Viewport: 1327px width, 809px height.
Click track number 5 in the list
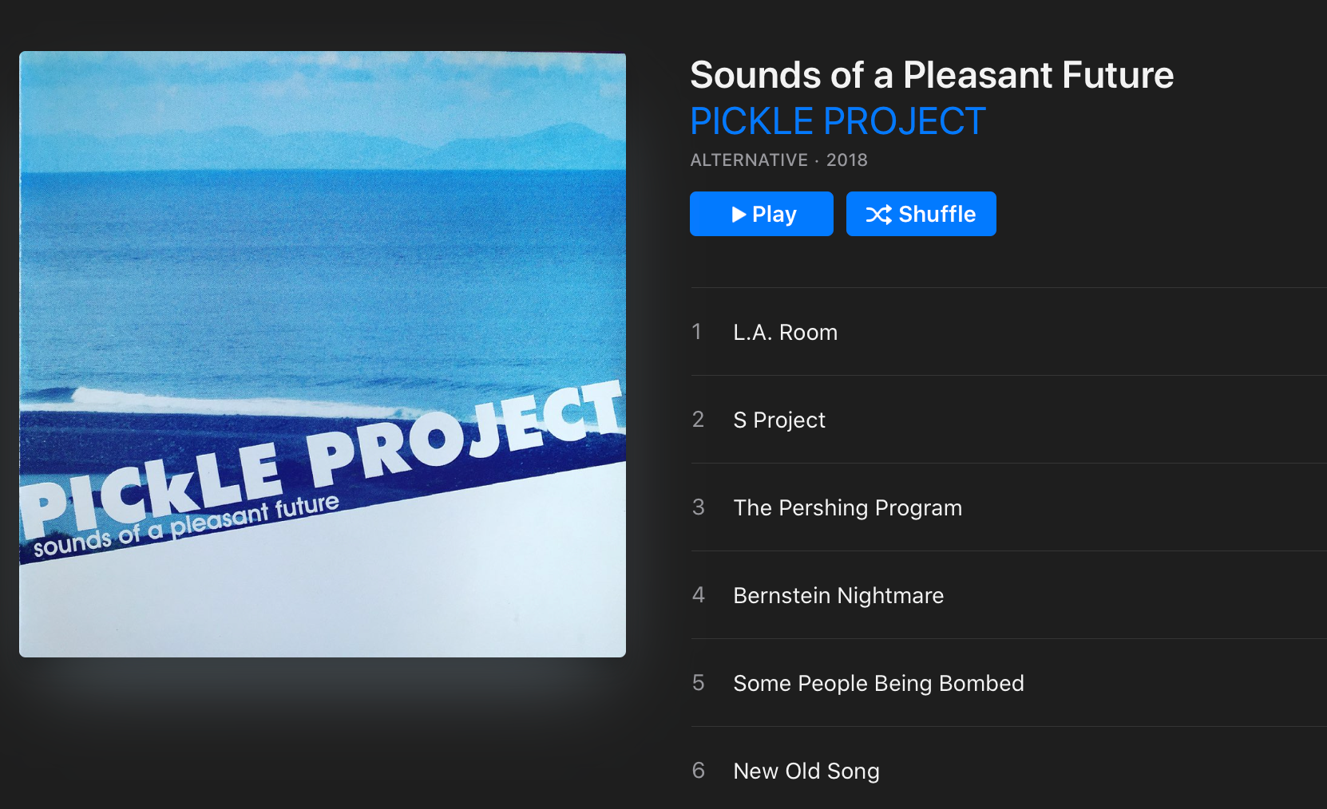point(698,683)
